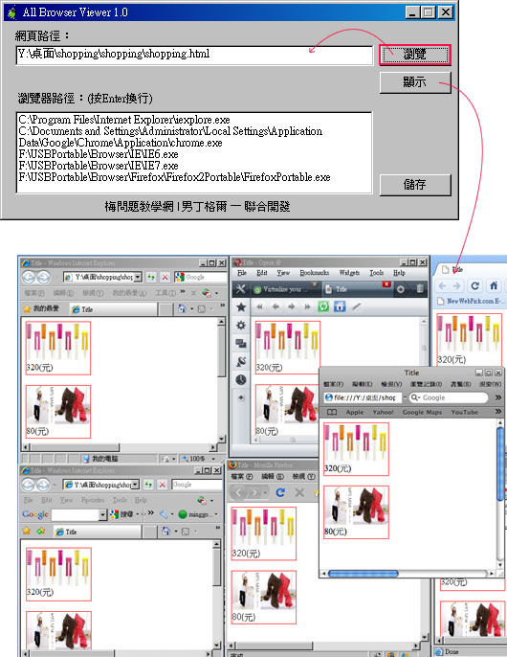This screenshot has width=507, height=657.
Task: Open Opera's history clock panel icon
Action: (241, 379)
